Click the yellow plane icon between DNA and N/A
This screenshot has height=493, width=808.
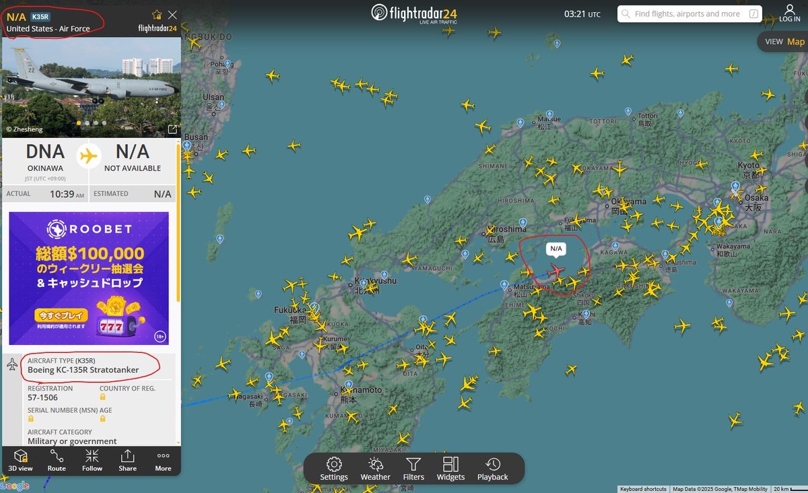click(x=88, y=156)
